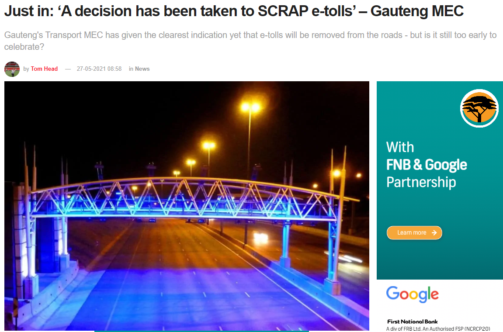Click the teal bar beneath the article photo

[201, 331]
